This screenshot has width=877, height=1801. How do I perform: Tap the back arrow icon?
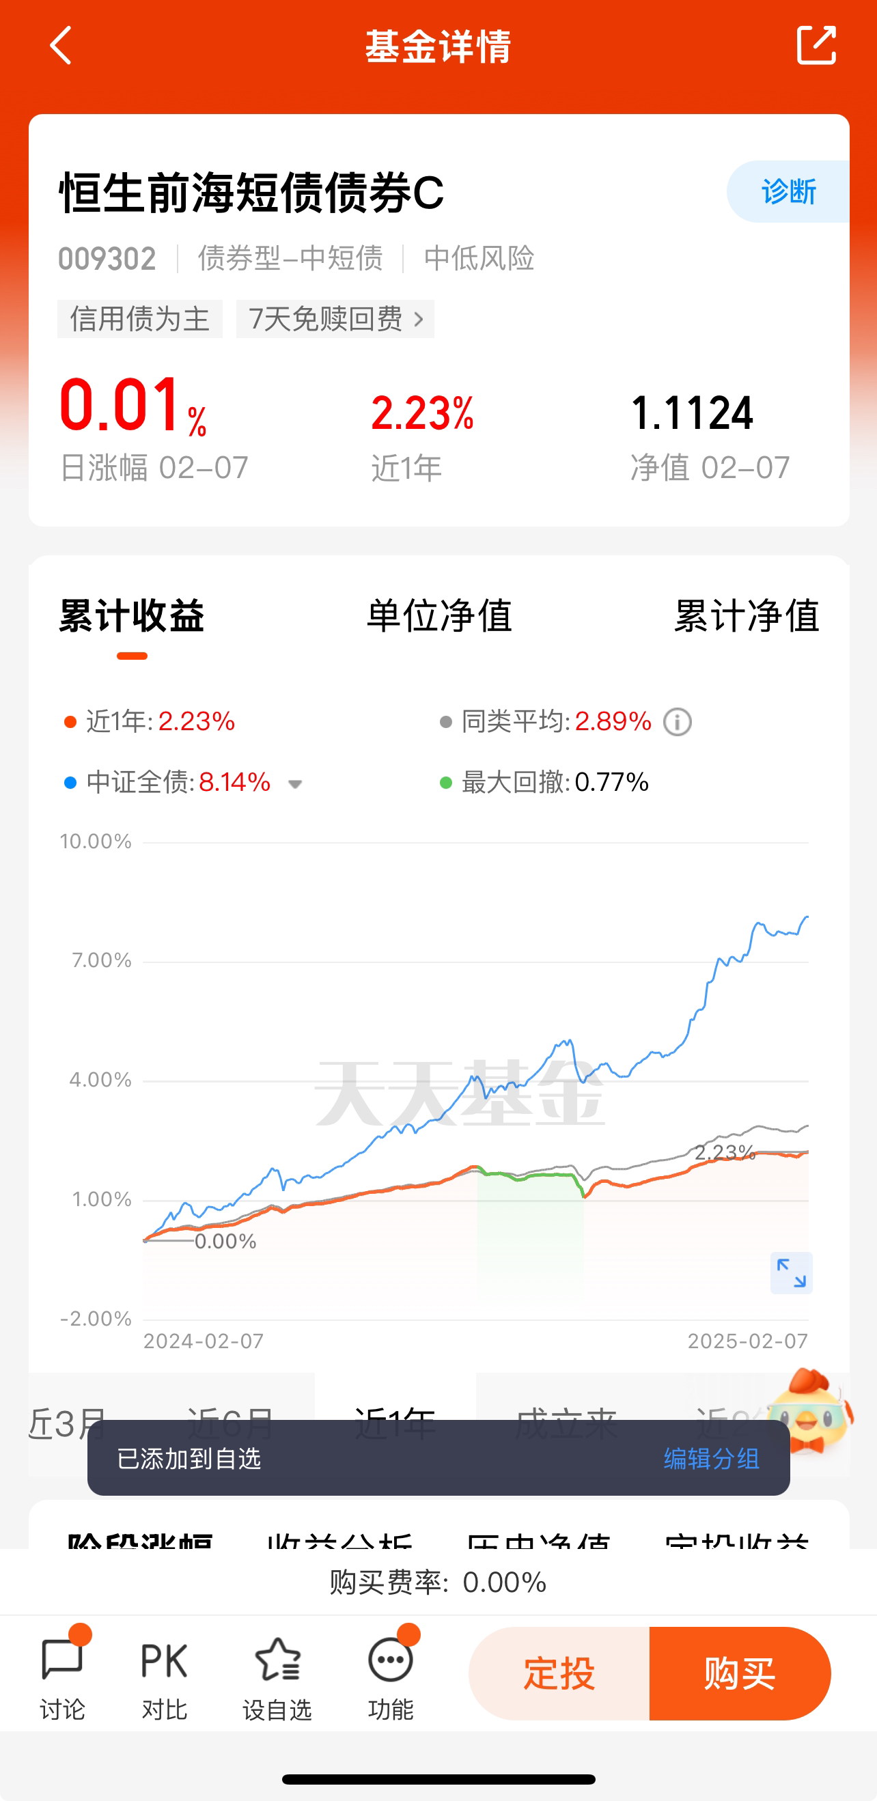pyautogui.click(x=61, y=46)
